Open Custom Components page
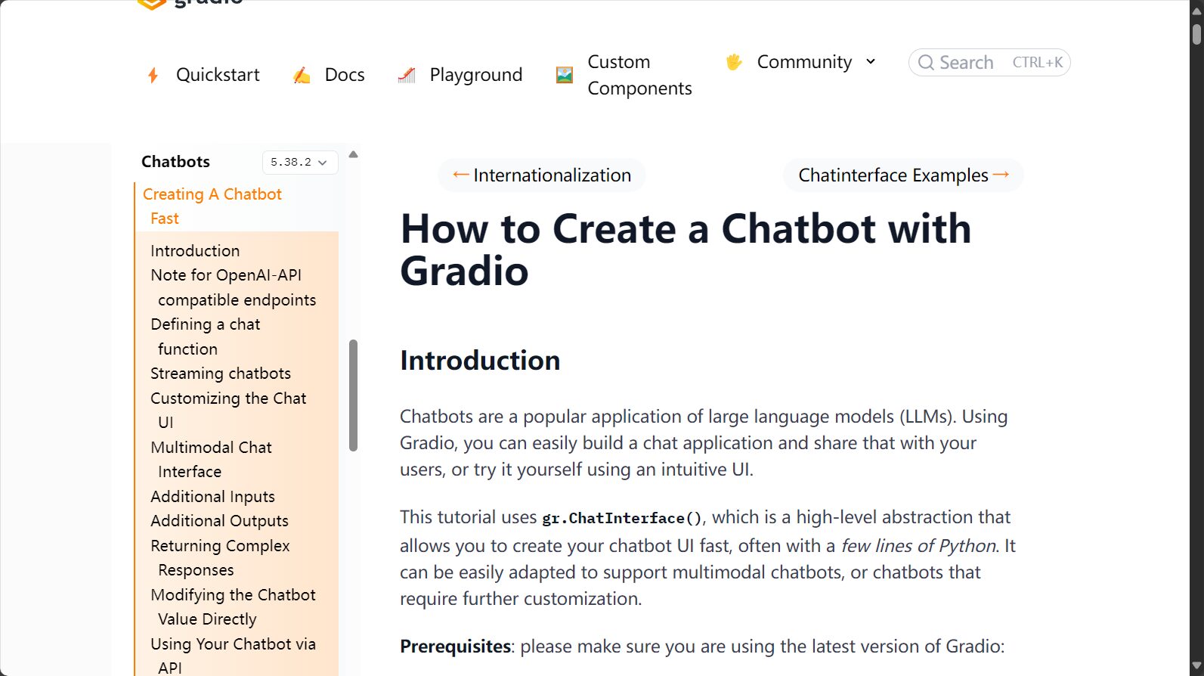1204x676 pixels. click(639, 75)
